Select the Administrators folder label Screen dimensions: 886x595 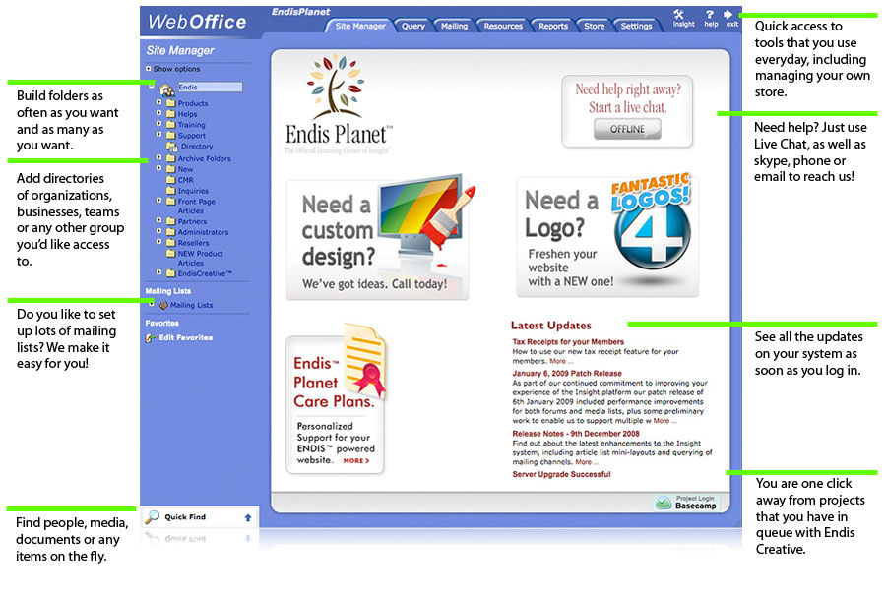pyautogui.click(x=203, y=232)
